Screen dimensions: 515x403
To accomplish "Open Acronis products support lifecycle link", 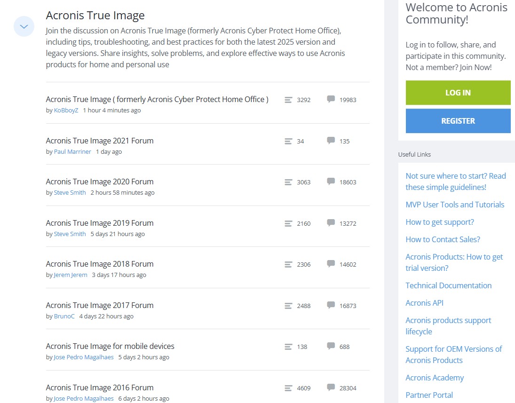I will click(x=448, y=326).
